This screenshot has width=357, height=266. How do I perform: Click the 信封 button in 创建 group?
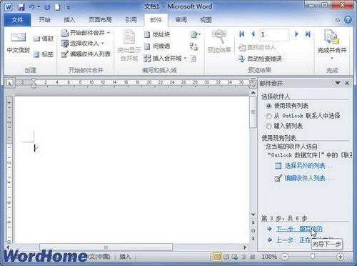[x=44, y=39]
